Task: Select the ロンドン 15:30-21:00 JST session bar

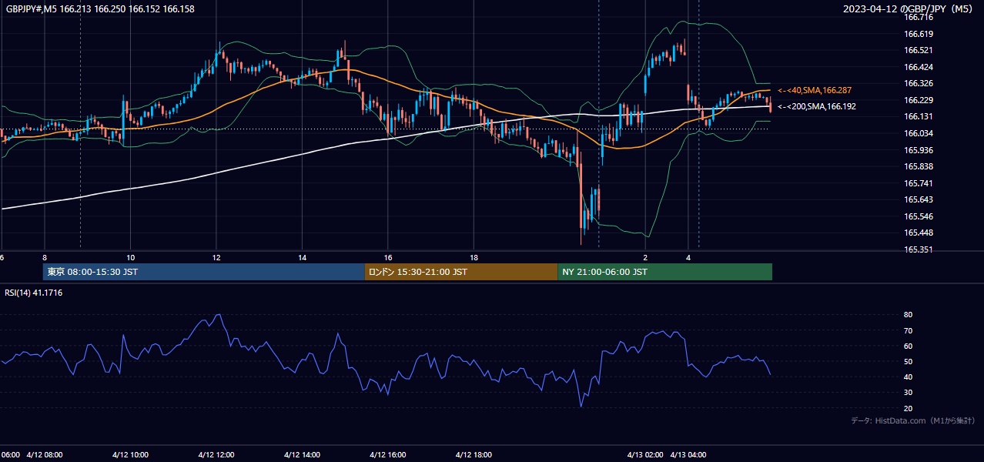Action: point(461,272)
